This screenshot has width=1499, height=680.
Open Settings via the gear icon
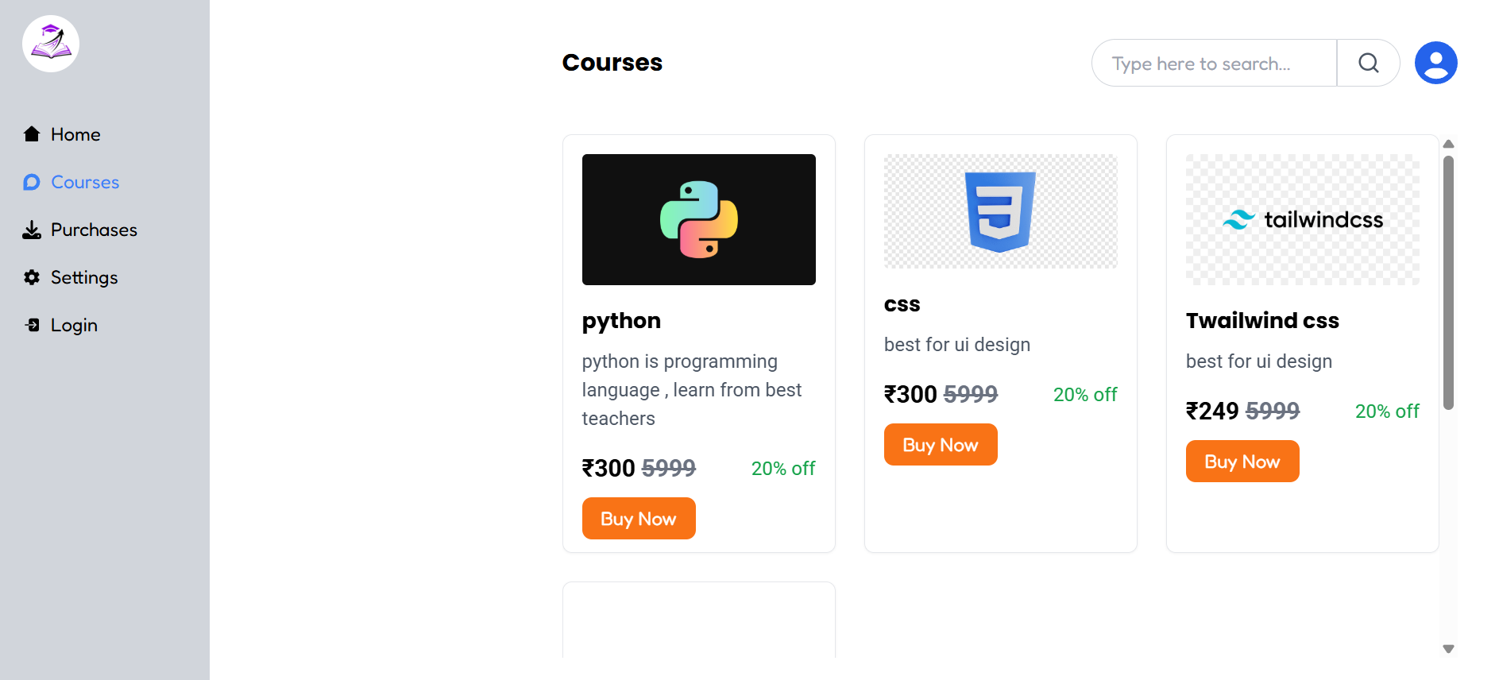point(32,277)
